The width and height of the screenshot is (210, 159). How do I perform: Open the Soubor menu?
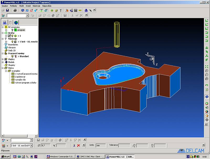tap(5, 6)
